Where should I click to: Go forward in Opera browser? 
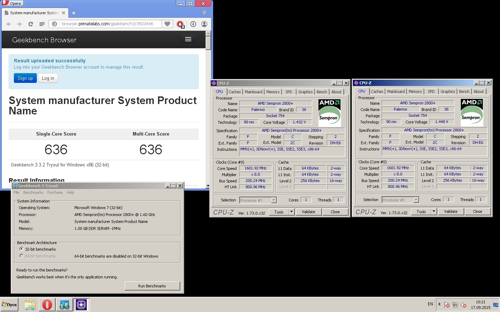pos(19,24)
